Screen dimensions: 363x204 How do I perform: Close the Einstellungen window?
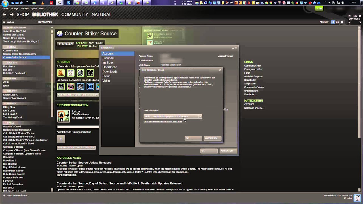coord(236,48)
